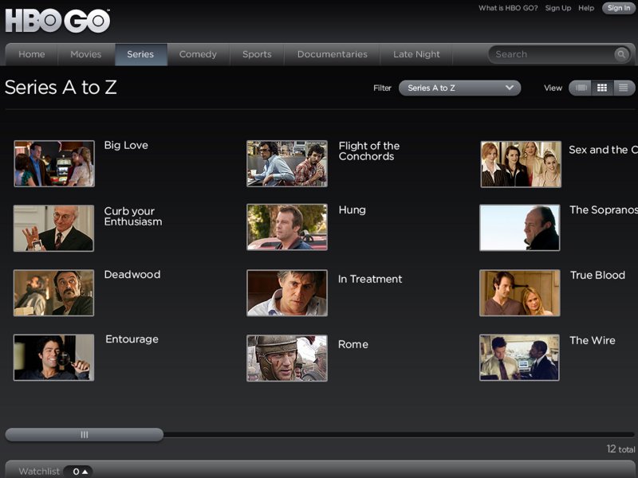Click The Wire title text
Viewport: 638px width, 478px height.
point(593,340)
